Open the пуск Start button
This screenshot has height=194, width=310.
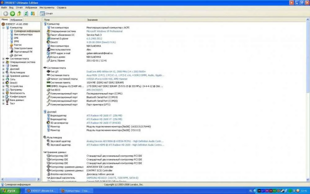pyautogui.click(x=10, y=191)
